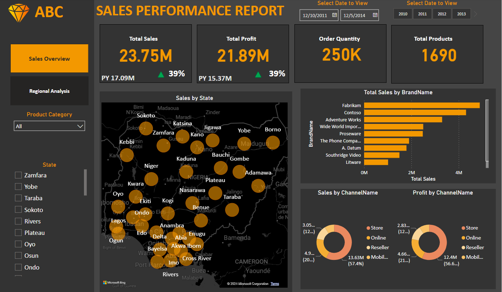The width and height of the screenshot is (502, 292).
Task: Check the Oyo state checkbox
Action: (x=18, y=244)
